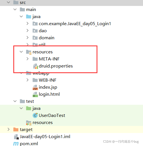Collapse the src folder chevron
Viewport: 143px width, 146px height.
coord(8,2)
